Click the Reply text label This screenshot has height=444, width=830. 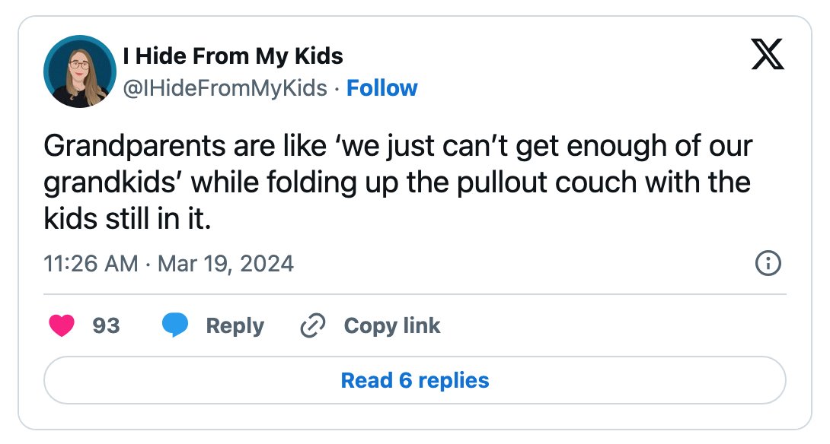pyautogui.click(x=235, y=326)
